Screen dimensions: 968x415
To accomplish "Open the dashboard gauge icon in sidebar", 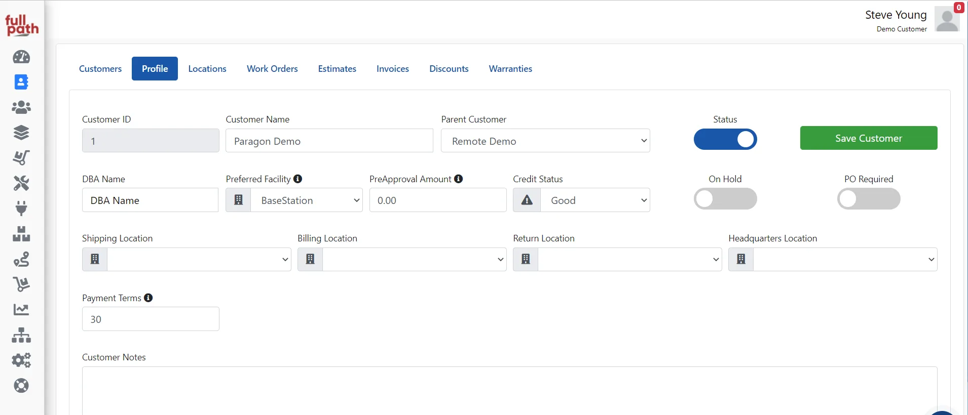I will (21, 57).
